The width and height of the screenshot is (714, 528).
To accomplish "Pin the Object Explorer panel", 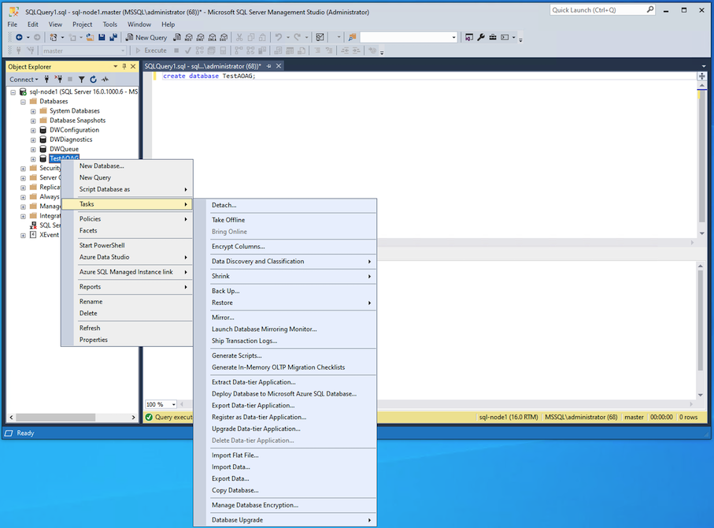I will 124,66.
